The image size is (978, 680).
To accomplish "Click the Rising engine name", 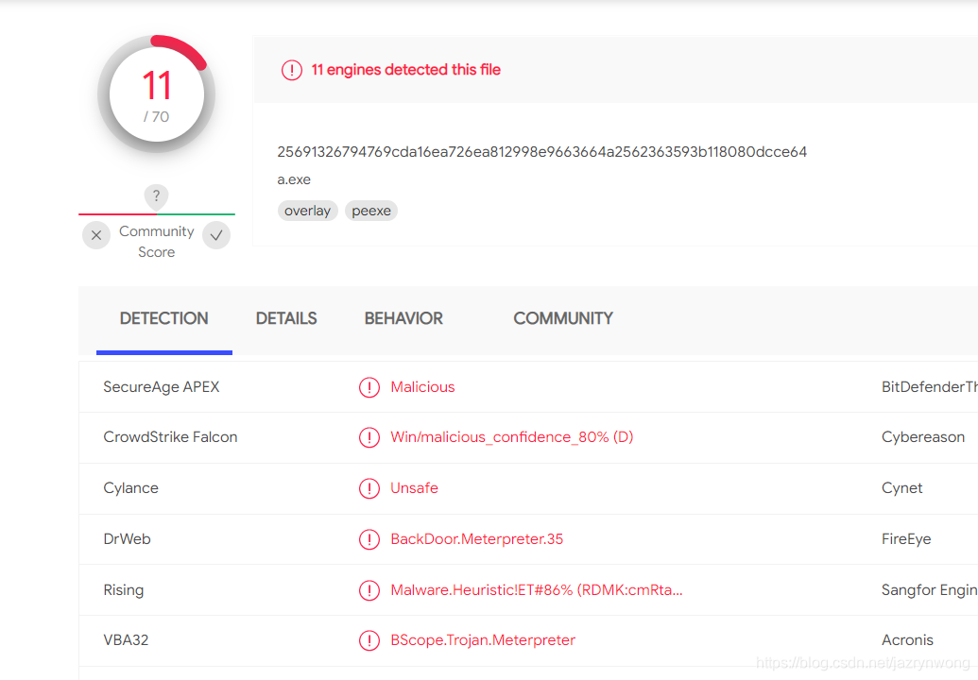I will (124, 590).
